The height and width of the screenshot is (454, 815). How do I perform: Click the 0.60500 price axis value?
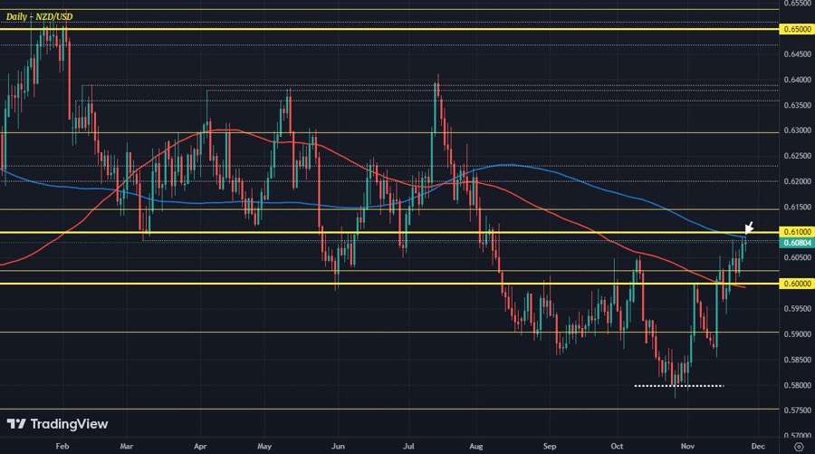tap(797, 257)
